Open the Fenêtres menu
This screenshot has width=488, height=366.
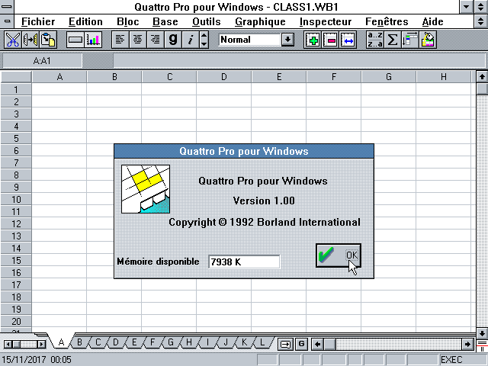[x=387, y=21]
